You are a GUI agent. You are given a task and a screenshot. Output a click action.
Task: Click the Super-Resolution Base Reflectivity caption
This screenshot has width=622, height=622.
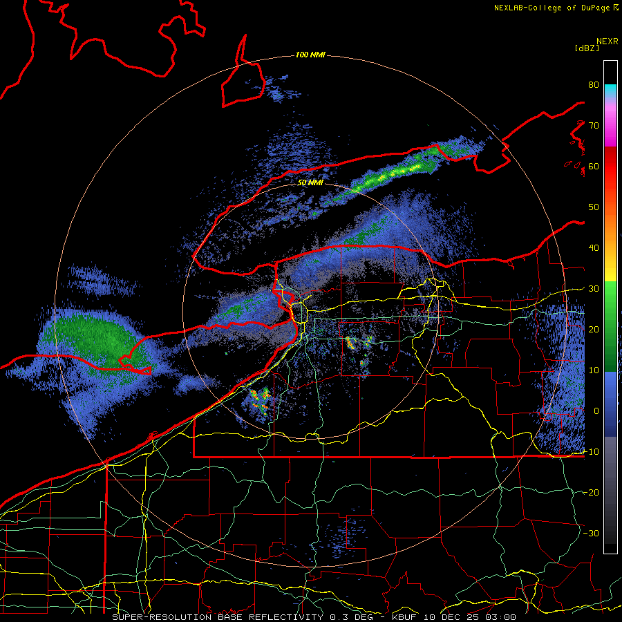click(314, 617)
